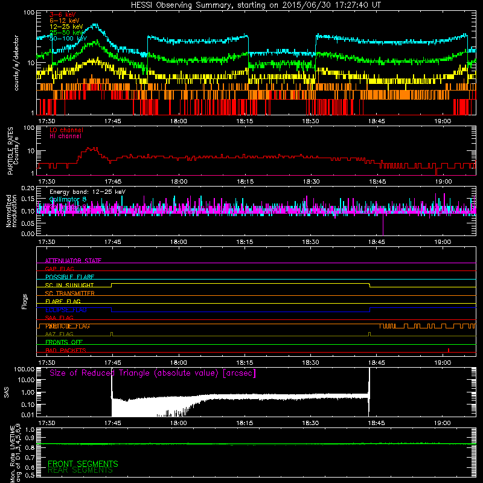483x483 pixels.
Task: Click the 17:45 tick label under the flags panel
Action: tap(112, 363)
